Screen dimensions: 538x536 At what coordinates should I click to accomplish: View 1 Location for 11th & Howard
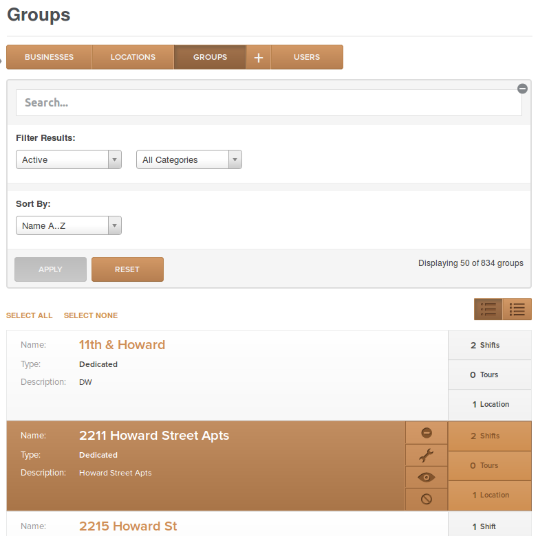pyautogui.click(x=490, y=404)
